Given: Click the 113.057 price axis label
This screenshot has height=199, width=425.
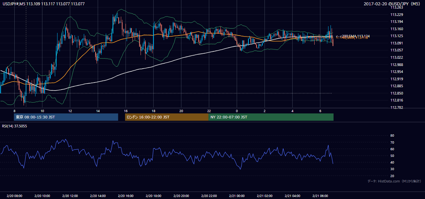Looking at the screenshot, I should click(x=397, y=50).
